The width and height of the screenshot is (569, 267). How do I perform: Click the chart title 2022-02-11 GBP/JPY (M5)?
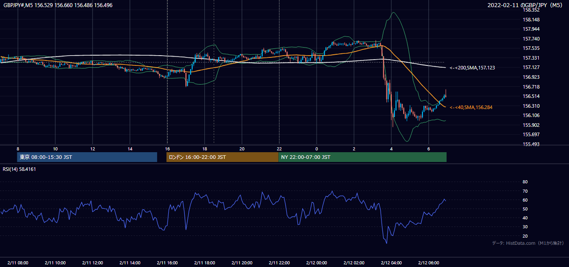526,5
